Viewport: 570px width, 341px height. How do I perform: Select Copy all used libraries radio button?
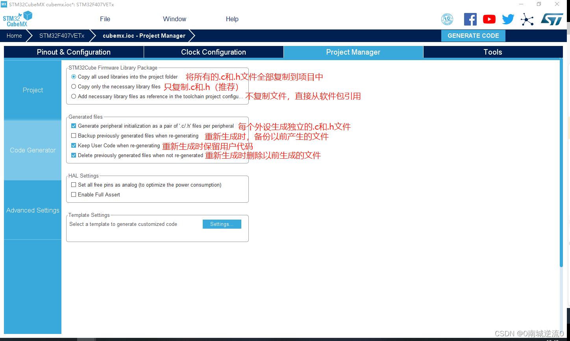(x=74, y=77)
